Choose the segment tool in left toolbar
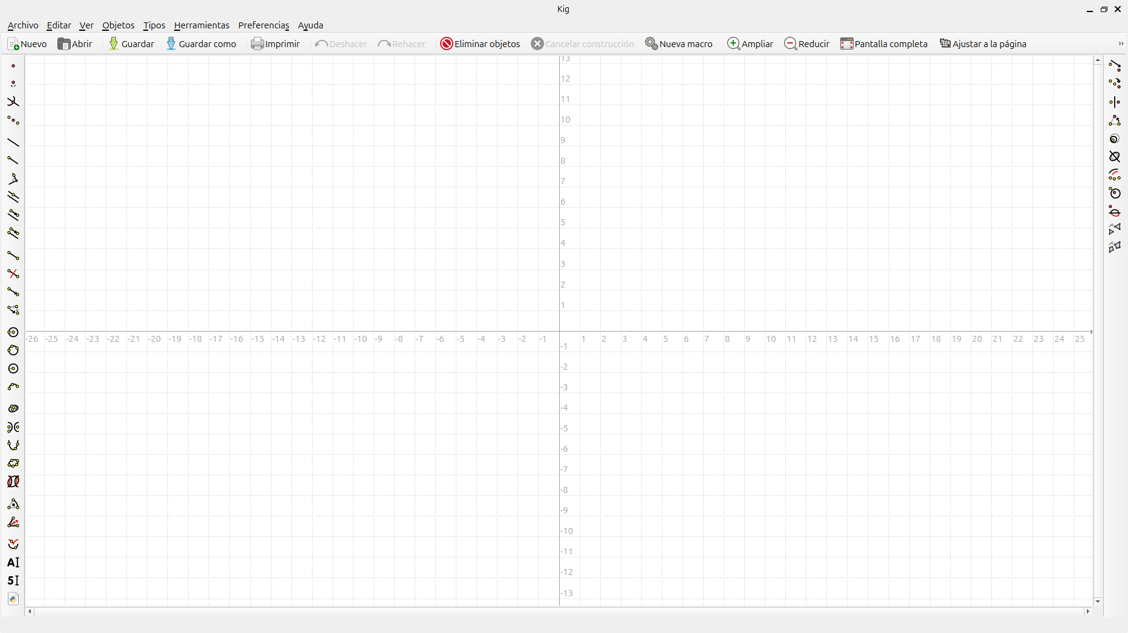The image size is (1128, 633). [13, 255]
